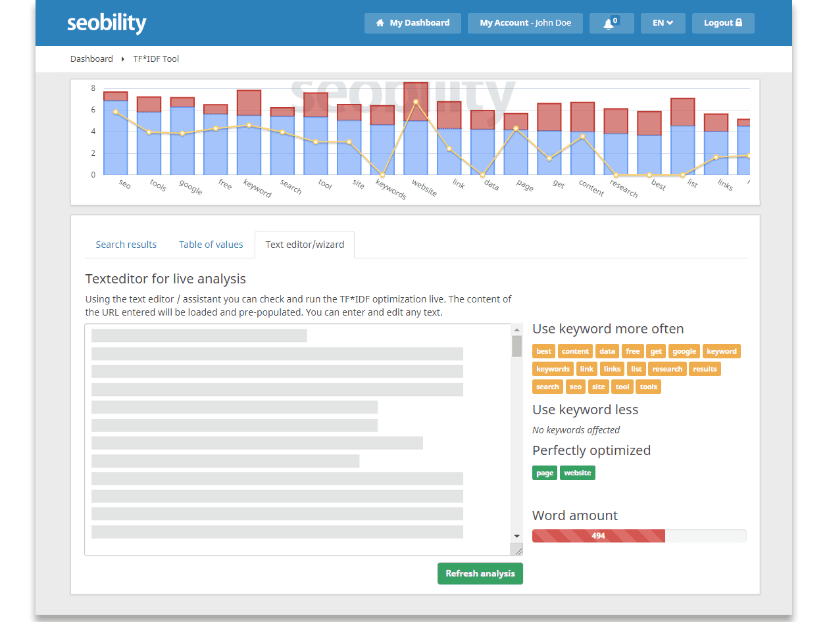This screenshot has width=829, height=622.
Task: Expand the EN language dropdown
Action: (663, 23)
